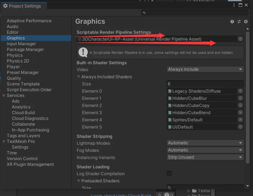253x196 pixels.
Task: Click the Graphics presets slider icon
Action: click(239, 22)
